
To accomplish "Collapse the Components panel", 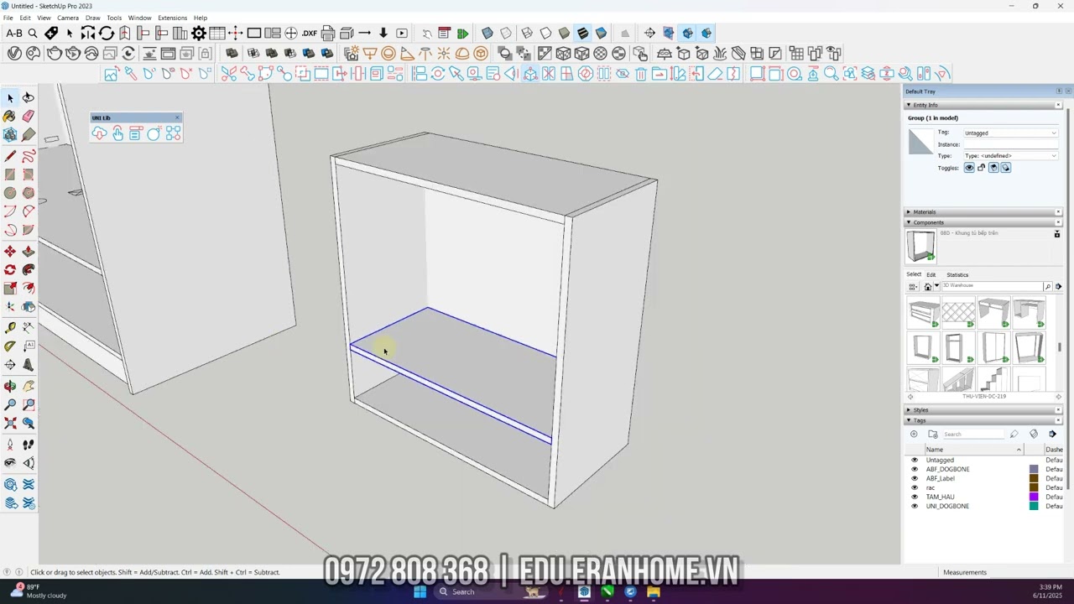I will coord(909,222).
